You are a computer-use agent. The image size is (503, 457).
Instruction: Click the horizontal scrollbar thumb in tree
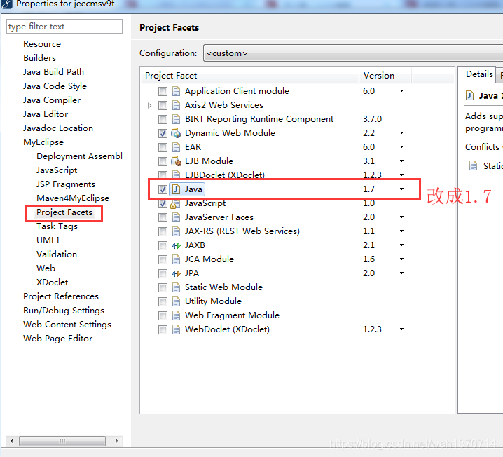(x=62, y=441)
